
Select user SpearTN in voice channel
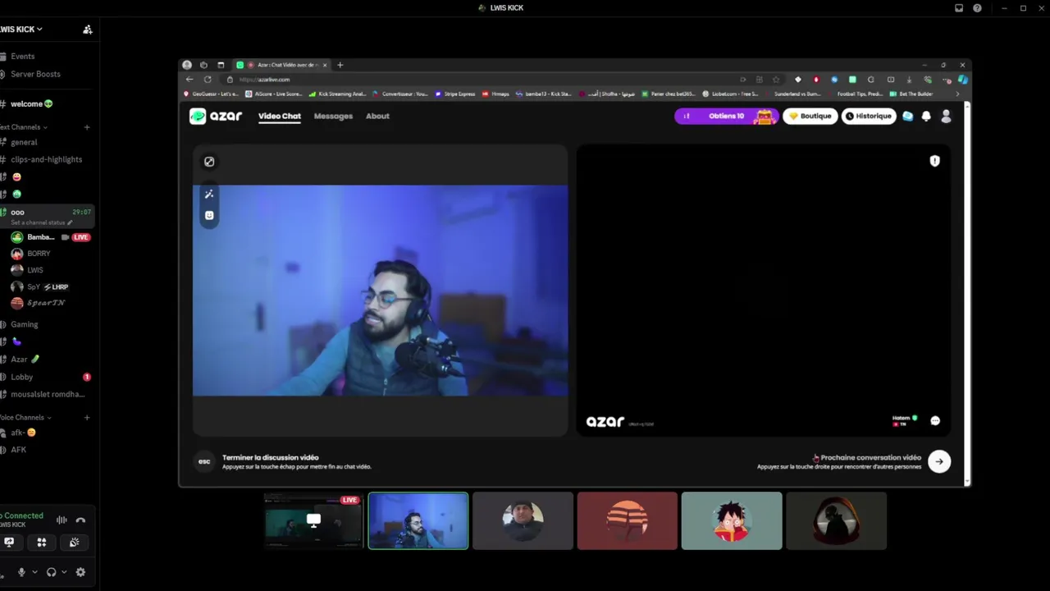[x=39, y=303]
